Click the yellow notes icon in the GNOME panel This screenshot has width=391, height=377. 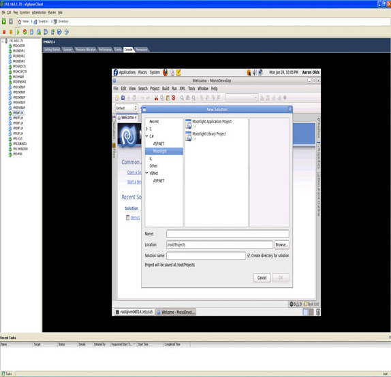point(178,72)
